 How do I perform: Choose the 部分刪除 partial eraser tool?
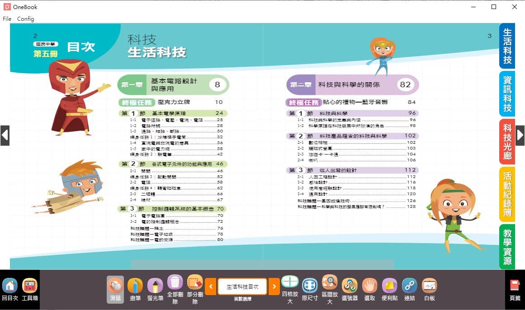pos(195,290)
